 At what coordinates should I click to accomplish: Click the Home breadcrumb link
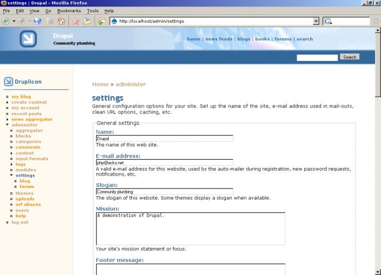(x=100, y=84)
